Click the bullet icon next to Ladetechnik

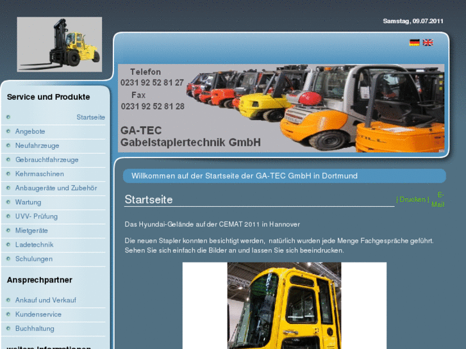tap(8, 245)
